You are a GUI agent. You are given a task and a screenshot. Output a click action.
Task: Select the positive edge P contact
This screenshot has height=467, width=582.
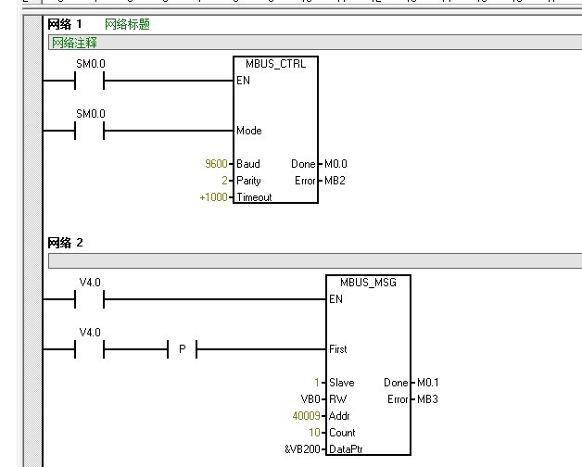(x=182, y=349)
